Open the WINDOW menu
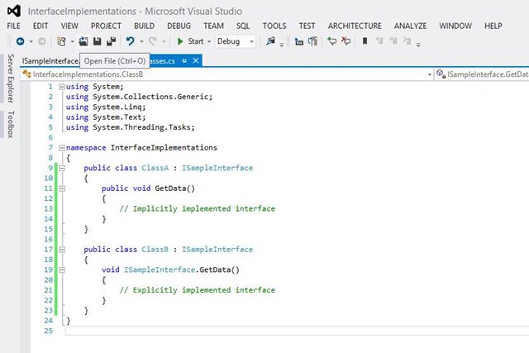 455,26
